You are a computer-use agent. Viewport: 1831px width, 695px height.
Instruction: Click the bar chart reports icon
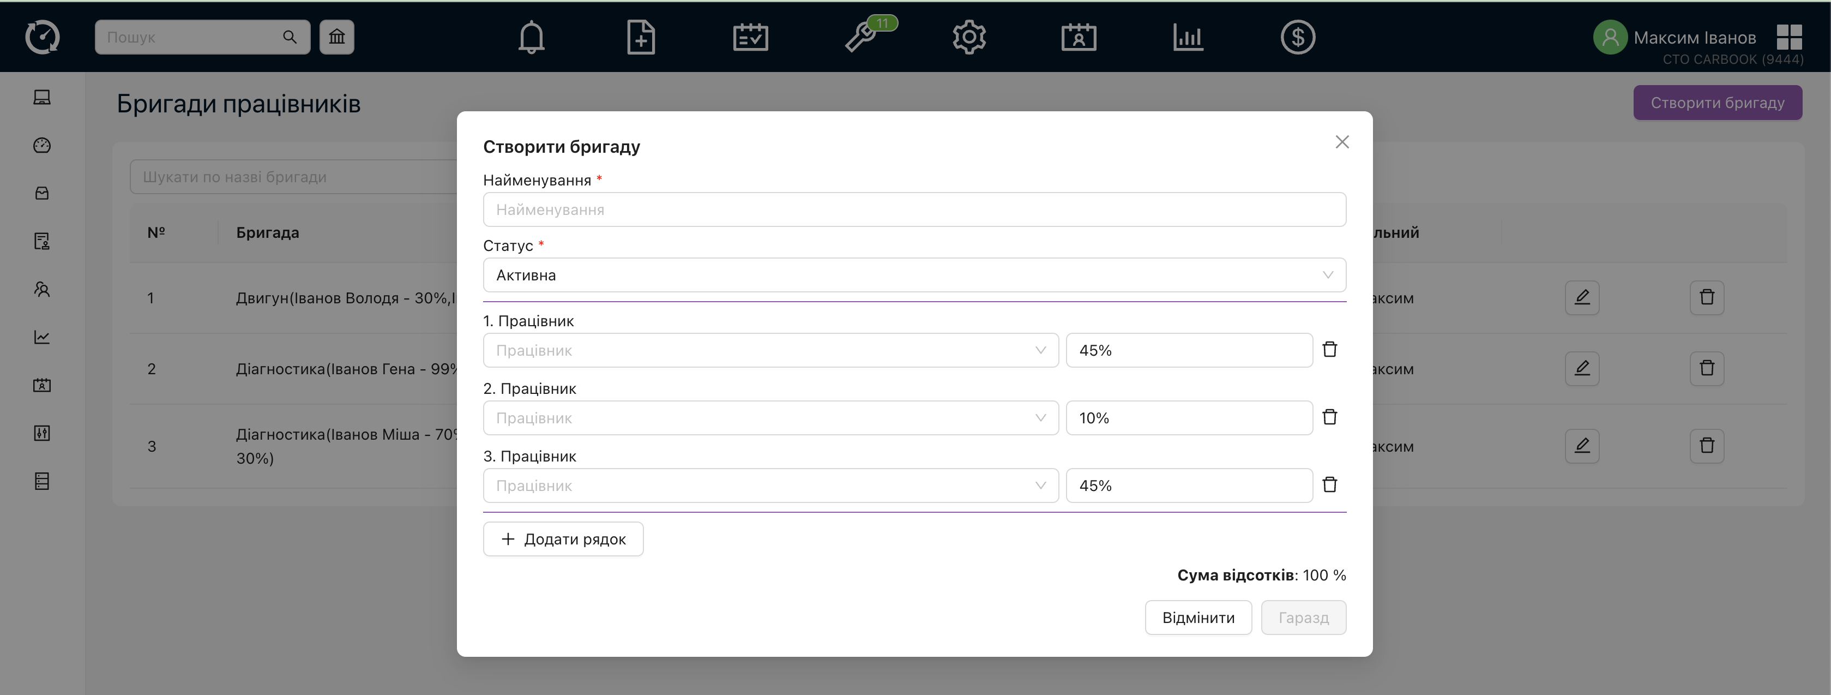tap(1188, 37)
